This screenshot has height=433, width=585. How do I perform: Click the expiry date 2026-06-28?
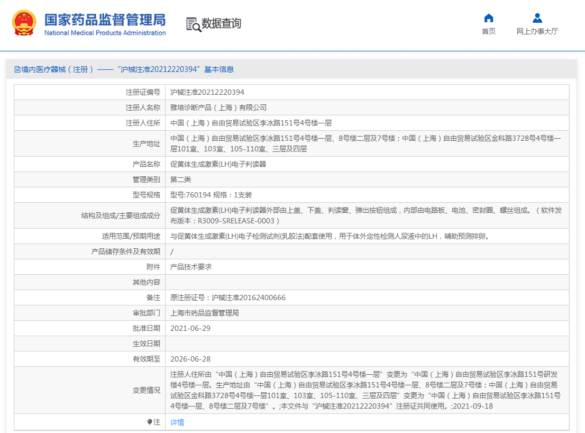click(x=190, y=359)
